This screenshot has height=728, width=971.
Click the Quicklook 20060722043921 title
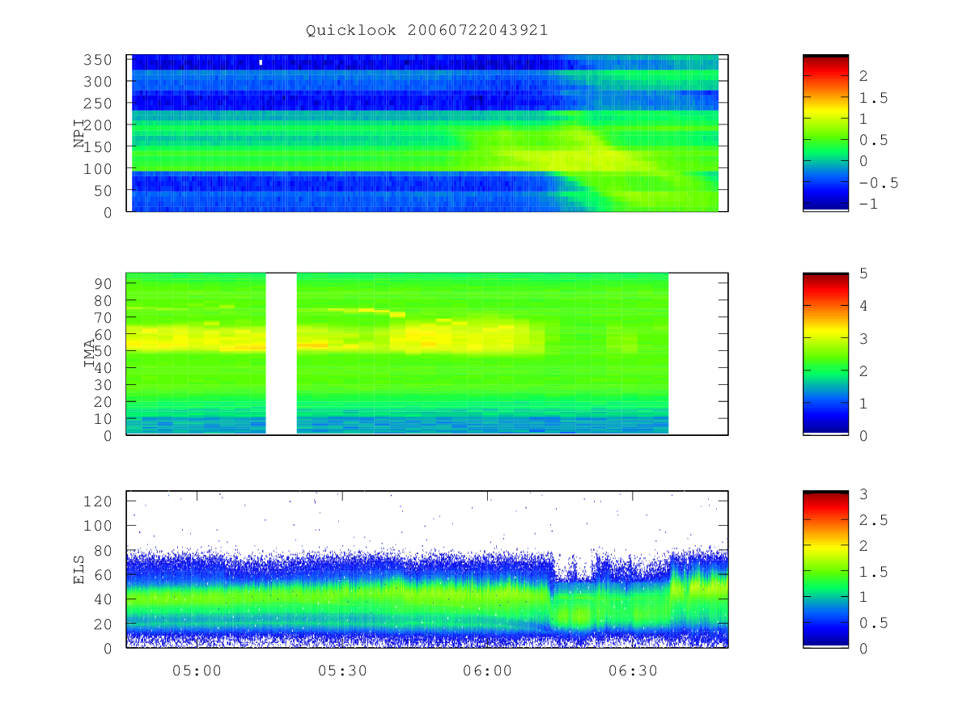click(426, 31)
